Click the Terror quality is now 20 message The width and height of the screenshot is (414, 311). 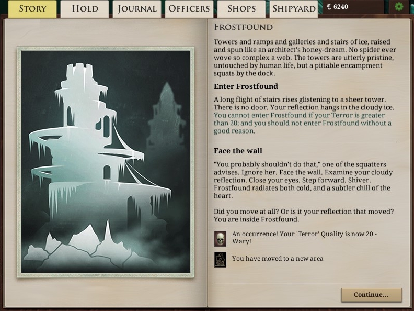pyautogui.click(x=304, y=238)
